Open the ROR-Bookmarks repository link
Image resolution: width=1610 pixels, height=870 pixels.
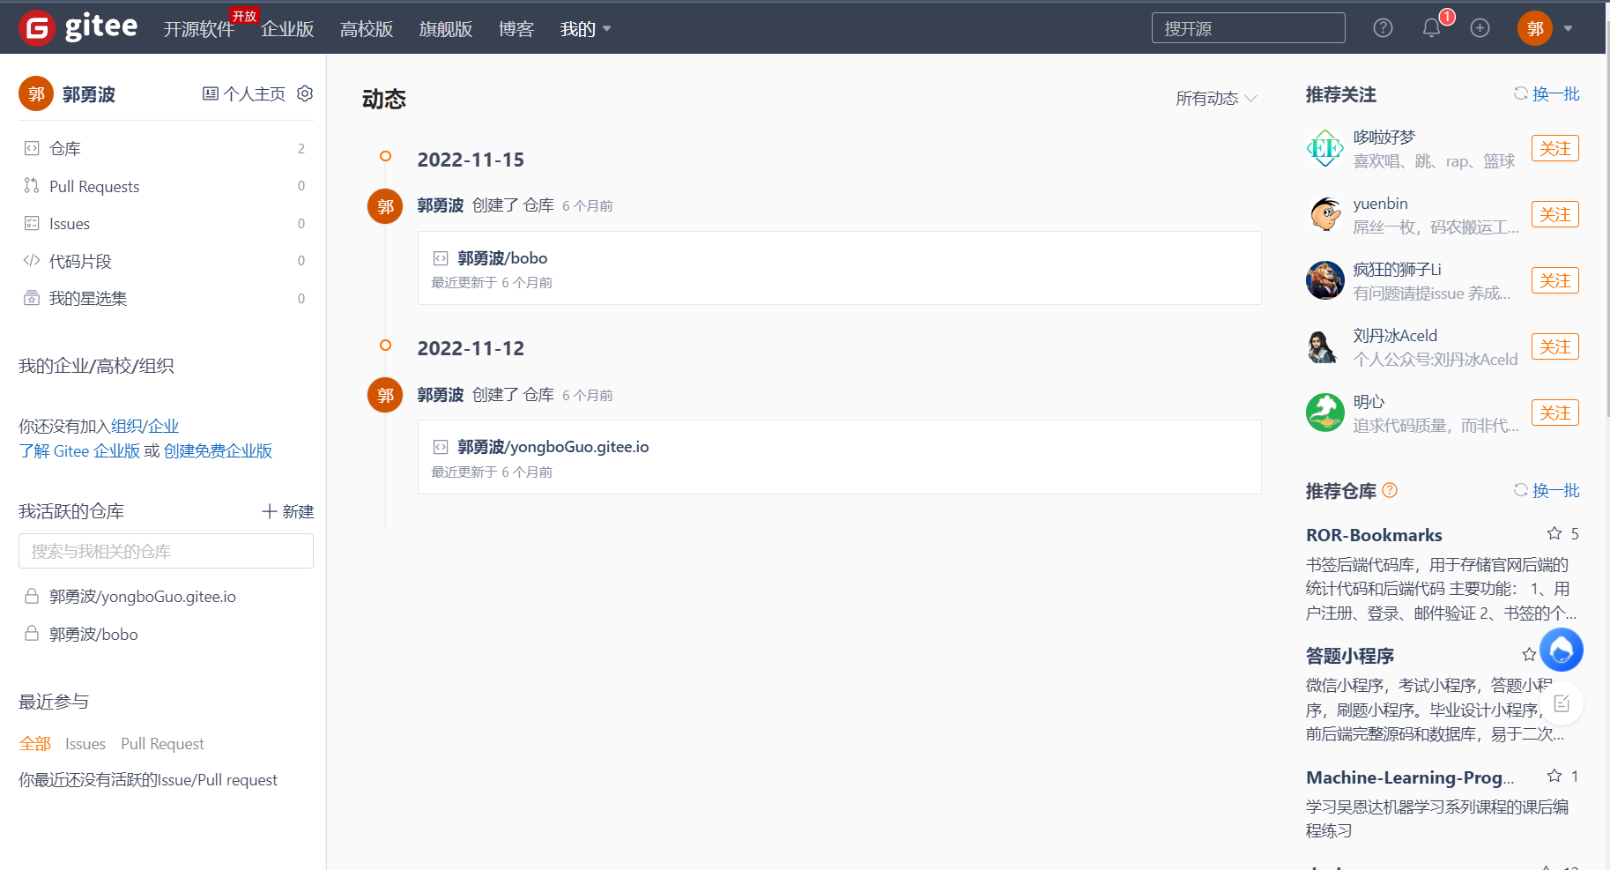pos(1374,535)
